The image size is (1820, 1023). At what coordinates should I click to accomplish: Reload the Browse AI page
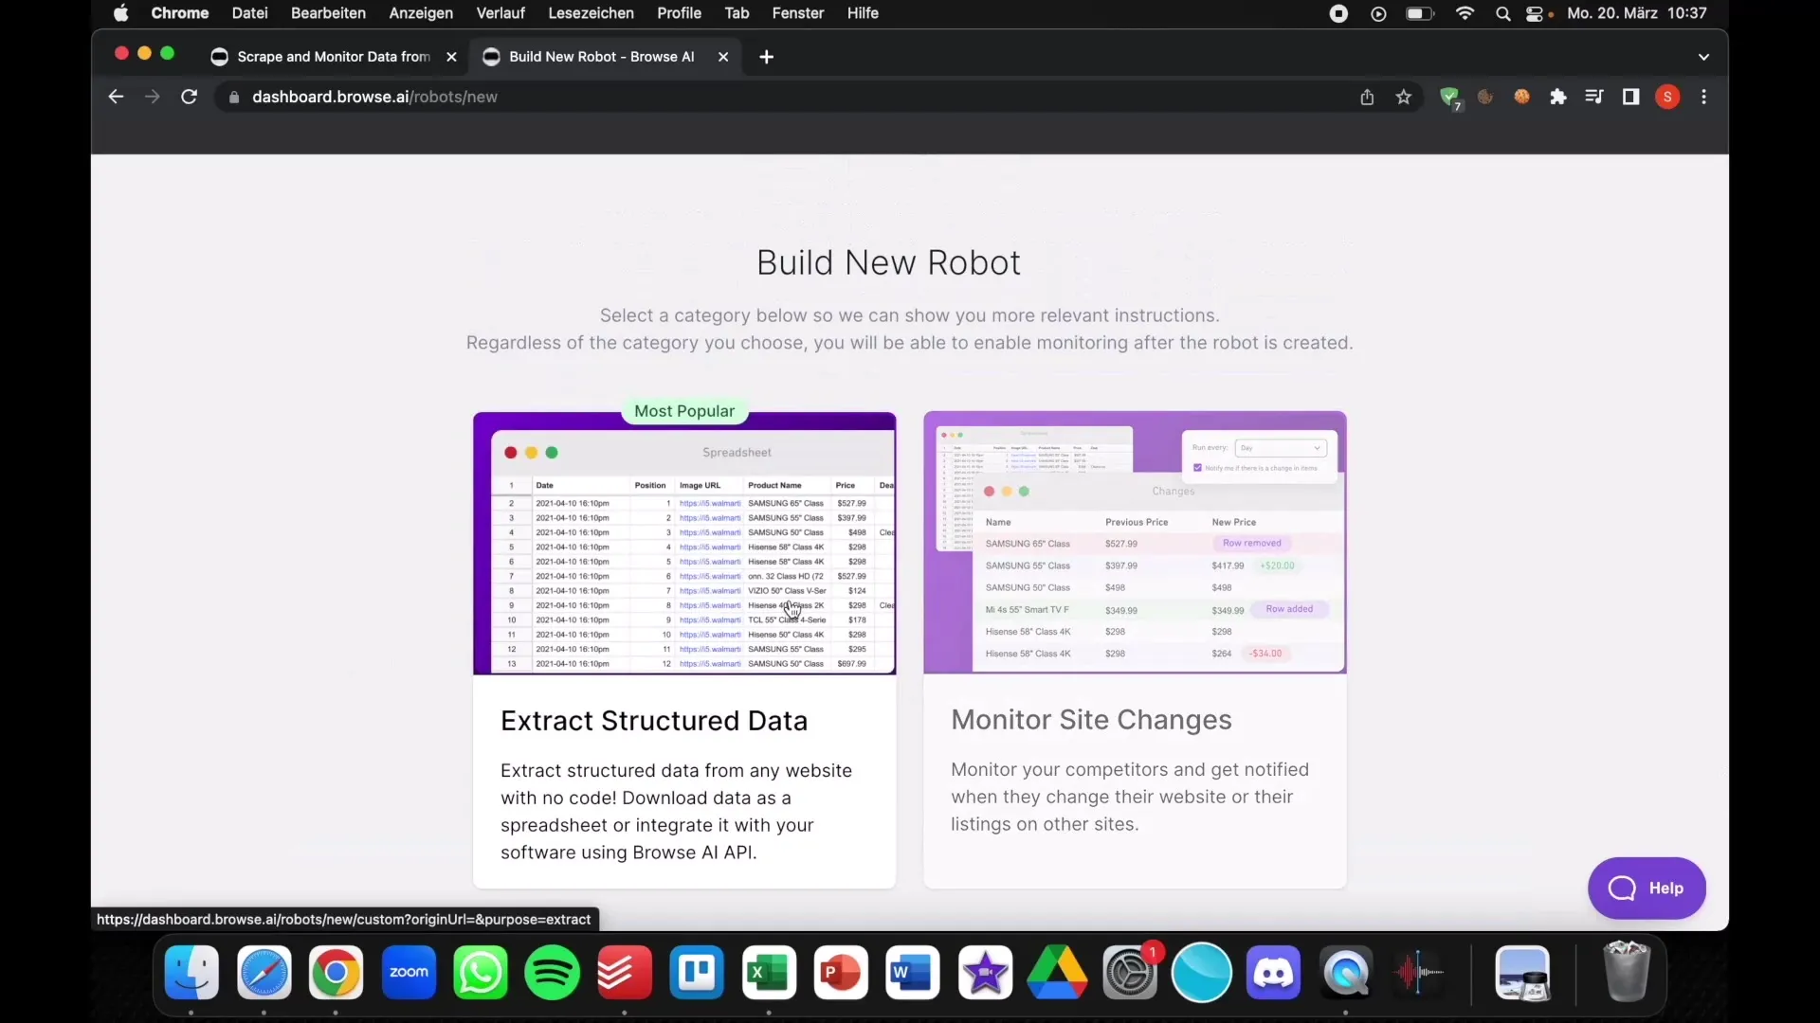[x=189, y=97]
